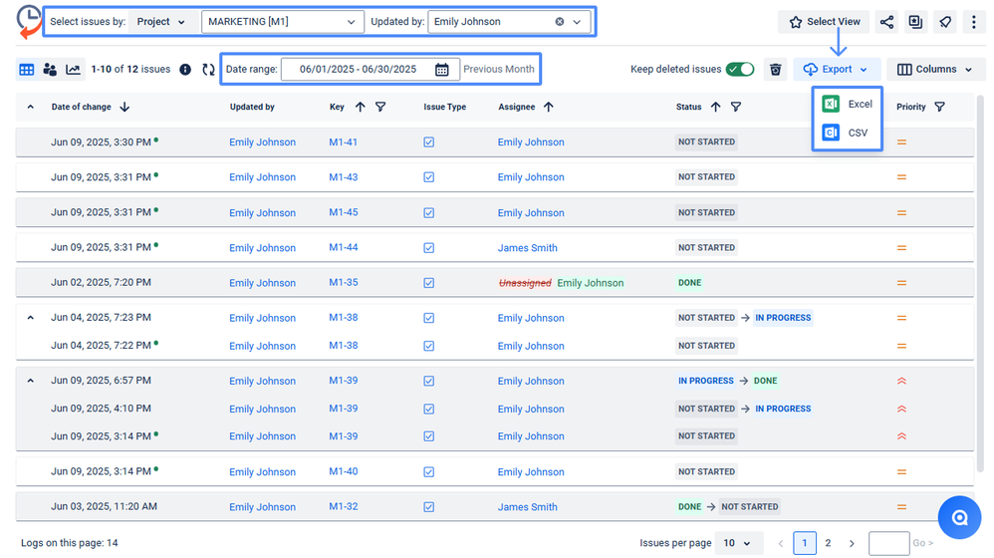Switch to the table grid view icon

point(27,70)
